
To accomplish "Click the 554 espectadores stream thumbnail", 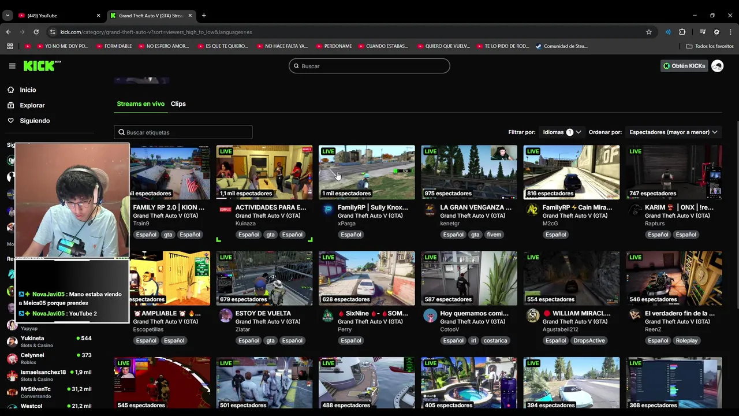I will 571,278.
